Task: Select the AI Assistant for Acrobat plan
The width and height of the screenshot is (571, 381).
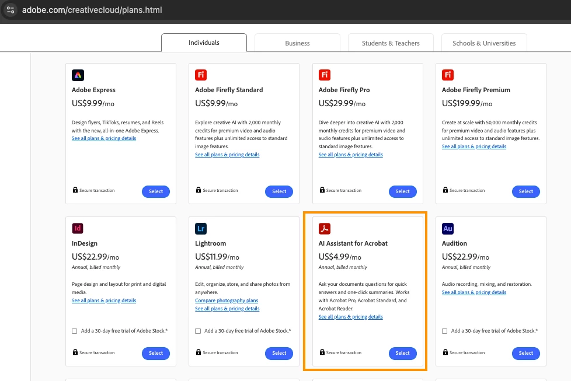Action: [x=403, y=353]
